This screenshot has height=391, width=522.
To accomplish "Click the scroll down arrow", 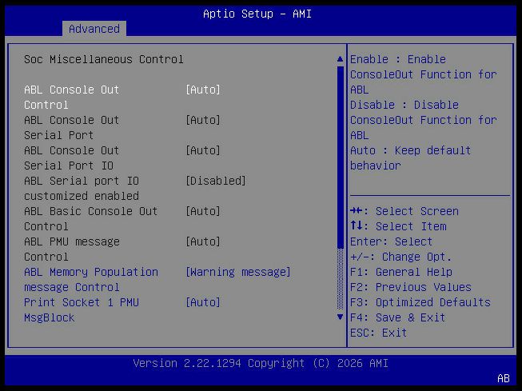I will [340, 317].
